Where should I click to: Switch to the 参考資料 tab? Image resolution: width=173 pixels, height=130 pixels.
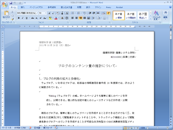pyautogui.click(x=52, y=7)
